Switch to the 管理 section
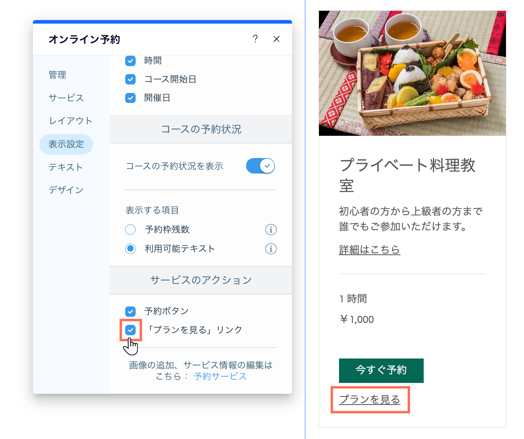Image resolution: width=524 pixels, height=439 pixels. tap(57, 75)
